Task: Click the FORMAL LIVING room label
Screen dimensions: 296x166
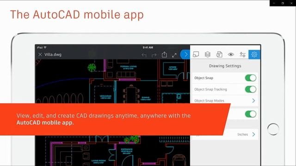Action: pyautogui.click(x=129, y=67)
